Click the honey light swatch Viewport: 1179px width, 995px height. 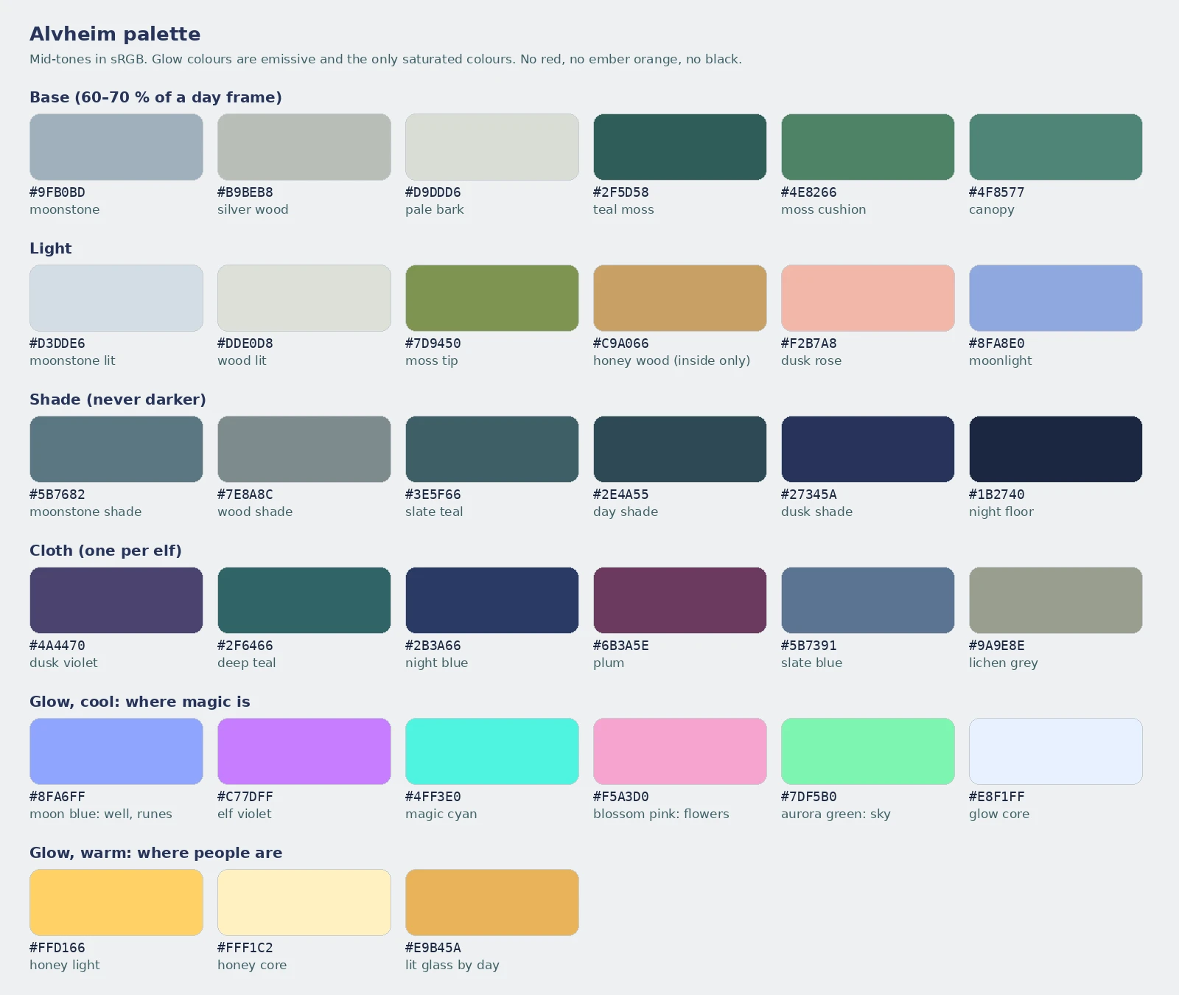pos(116,902)
